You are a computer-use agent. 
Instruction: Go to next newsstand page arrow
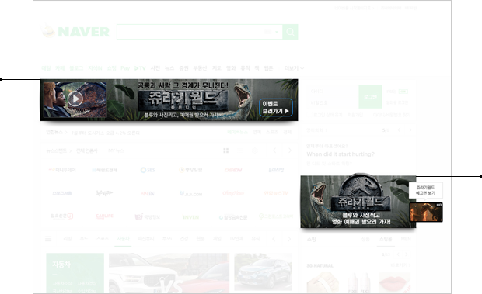pos(290,150)
